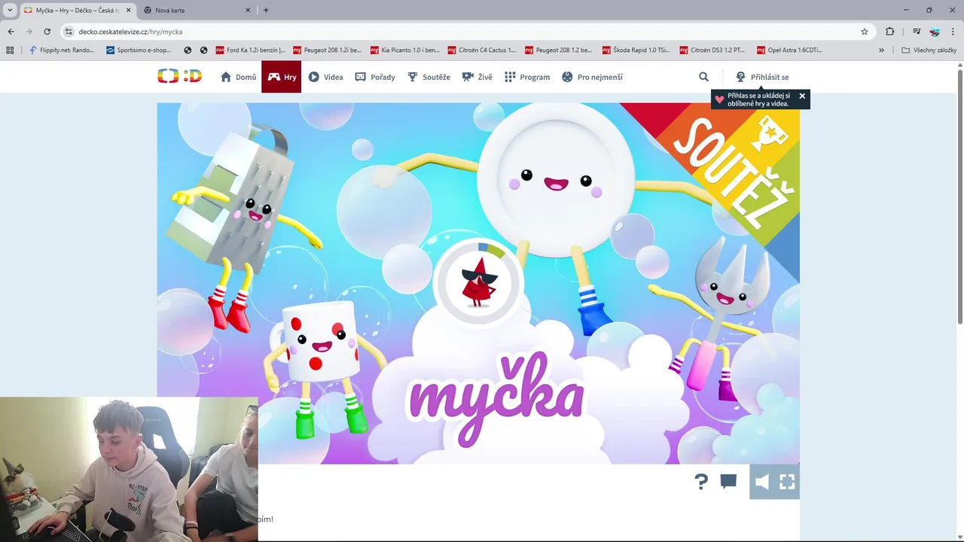Screen dimensions: 964x542
Task: Click the site search magnifier icon
Action: pyautogui.click(x=703, y=77)
